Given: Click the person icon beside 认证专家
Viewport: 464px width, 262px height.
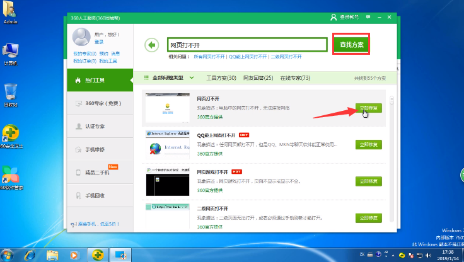Looking at the screenshot, I should pyautogui.click(x=78, y=126).
